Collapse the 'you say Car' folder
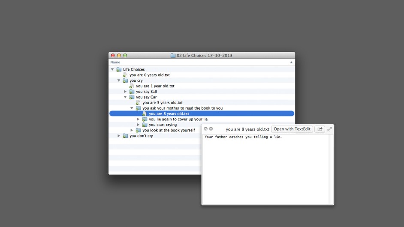Viewport: 404px width, 227px height. (x=125, y=97)
